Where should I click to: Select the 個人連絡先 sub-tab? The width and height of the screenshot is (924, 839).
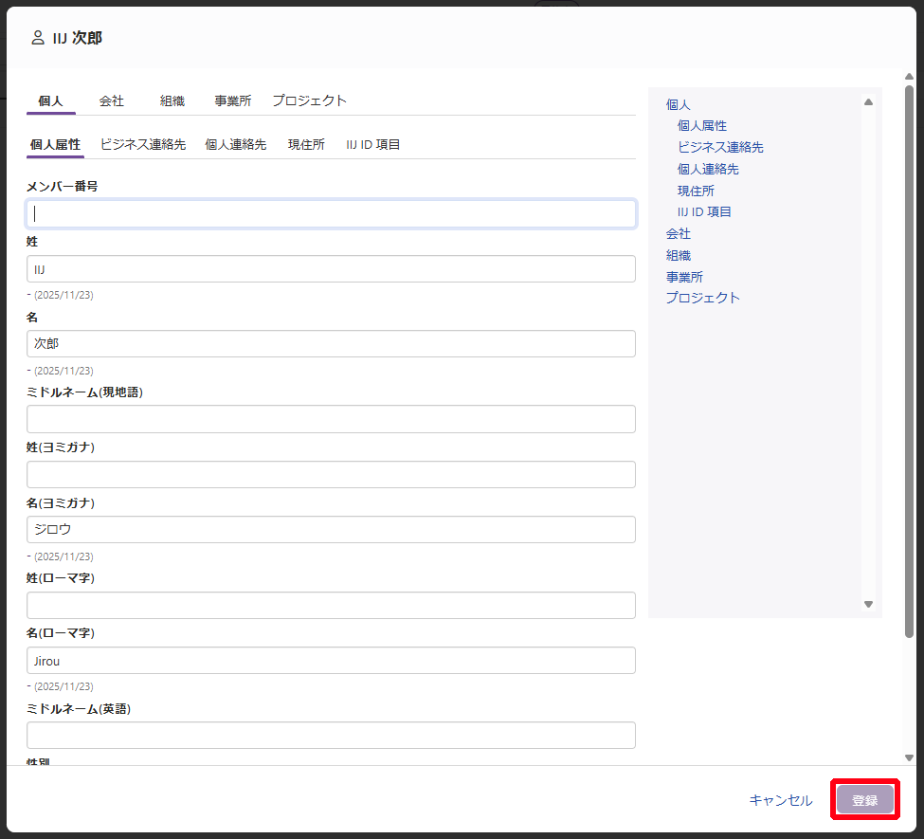236,145
